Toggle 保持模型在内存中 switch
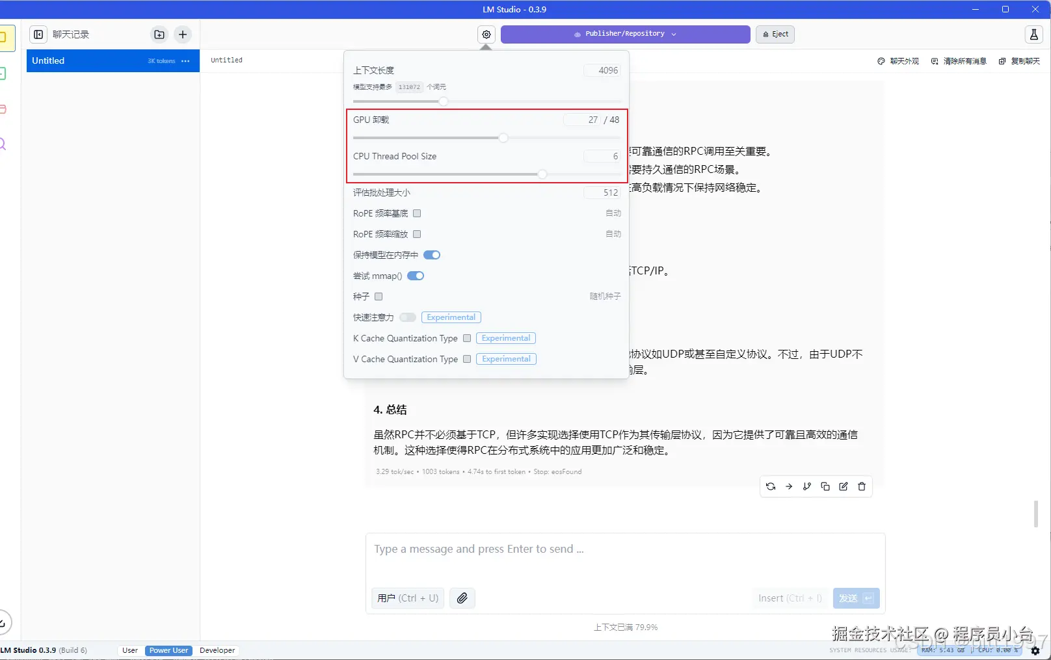 432,255
